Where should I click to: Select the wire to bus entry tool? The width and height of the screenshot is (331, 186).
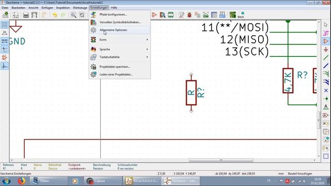click(x=326, y=74)
